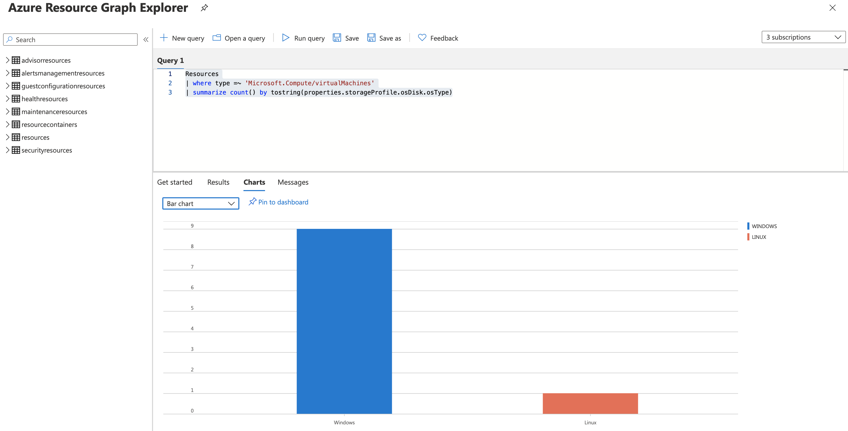Select the Charts tab
The image size is (848, 431).
[254, 182]
